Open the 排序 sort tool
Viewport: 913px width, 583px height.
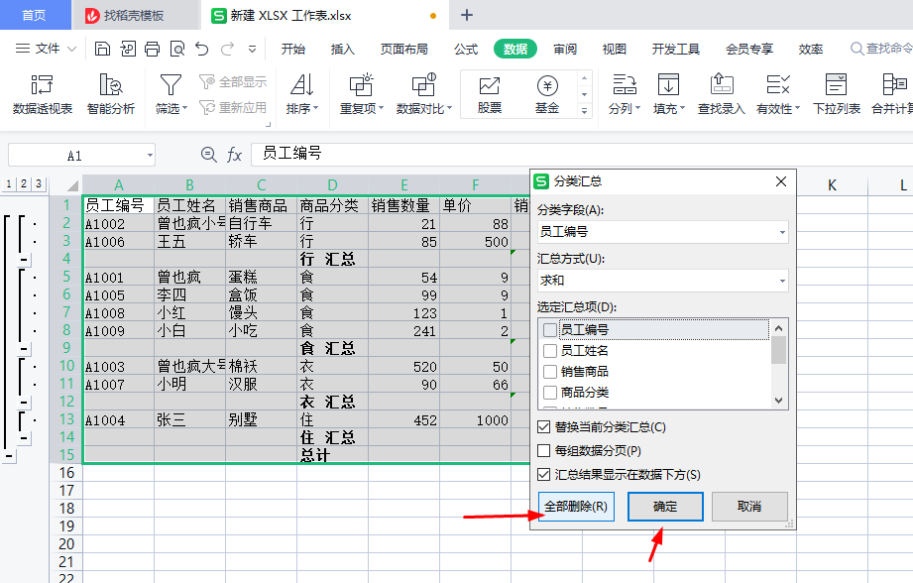[x=302, y=93]
